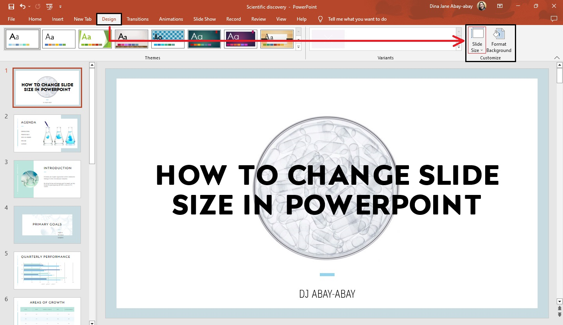Viewport: 563px width, 325px height.
Task: Expand the Themes gallery with More arrow
Action: tap(298, 47)
